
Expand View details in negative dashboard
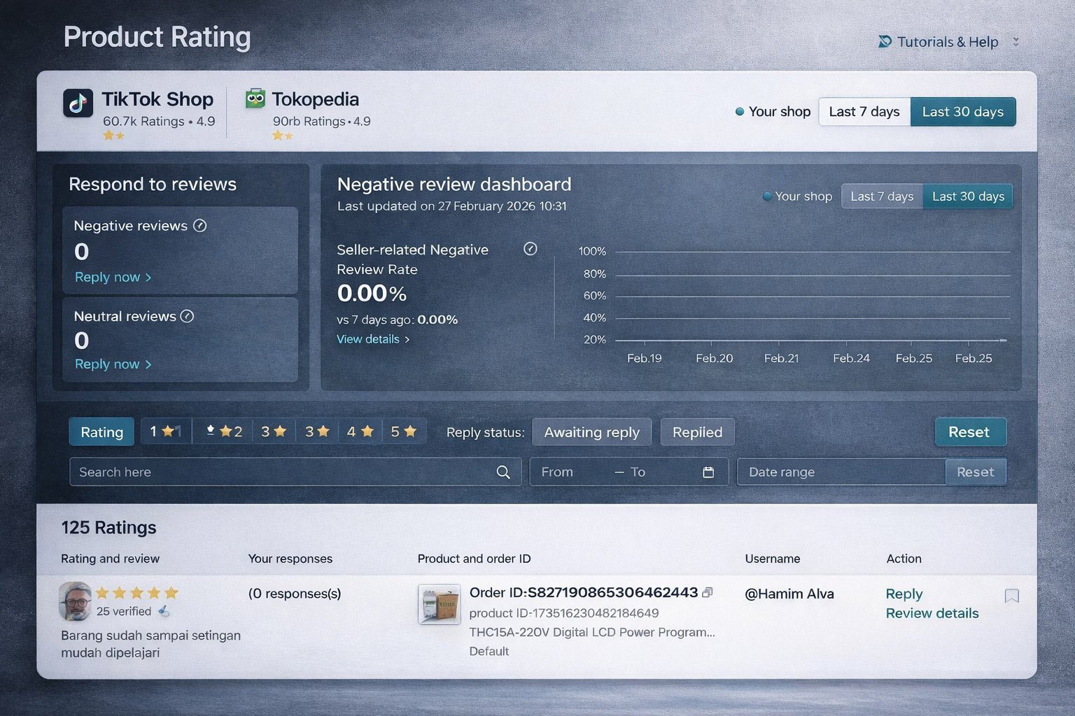tap(373, 339)
